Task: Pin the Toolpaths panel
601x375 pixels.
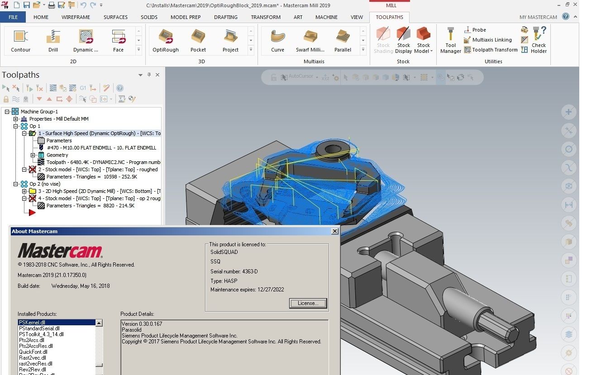Action: coord(149,75)
